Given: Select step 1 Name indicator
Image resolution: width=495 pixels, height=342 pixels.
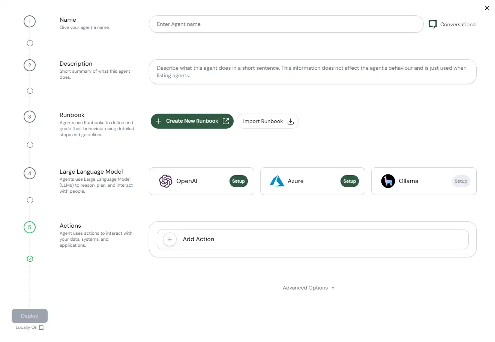Looking at the screenshot, I should 30,21.
